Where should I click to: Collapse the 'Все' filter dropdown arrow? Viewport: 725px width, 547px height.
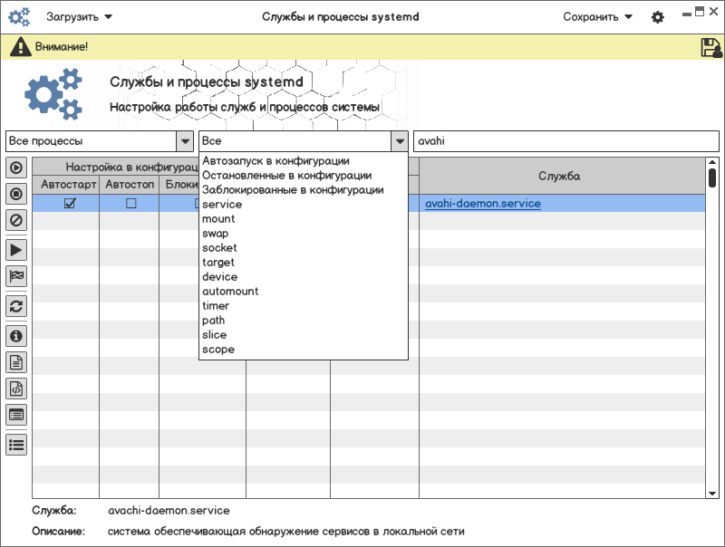coord(399,141)
